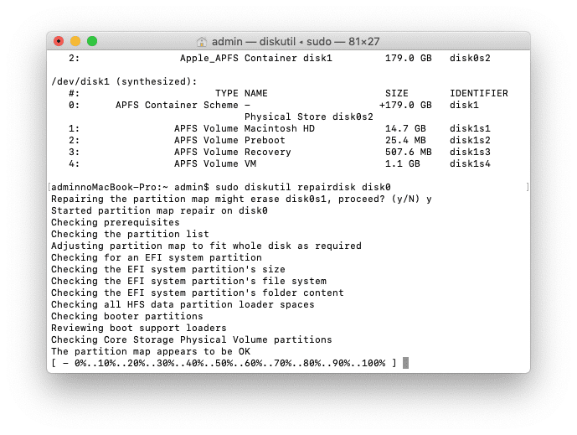Click the '25.4 MB' size value

[x=405, y=140]
